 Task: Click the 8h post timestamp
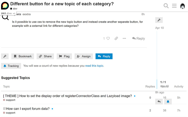pos(143,14)
